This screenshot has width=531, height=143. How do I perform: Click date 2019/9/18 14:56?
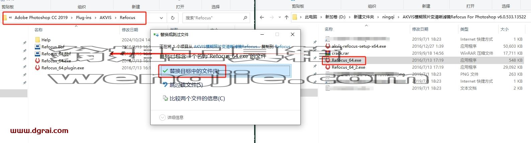tap(428, 53)
